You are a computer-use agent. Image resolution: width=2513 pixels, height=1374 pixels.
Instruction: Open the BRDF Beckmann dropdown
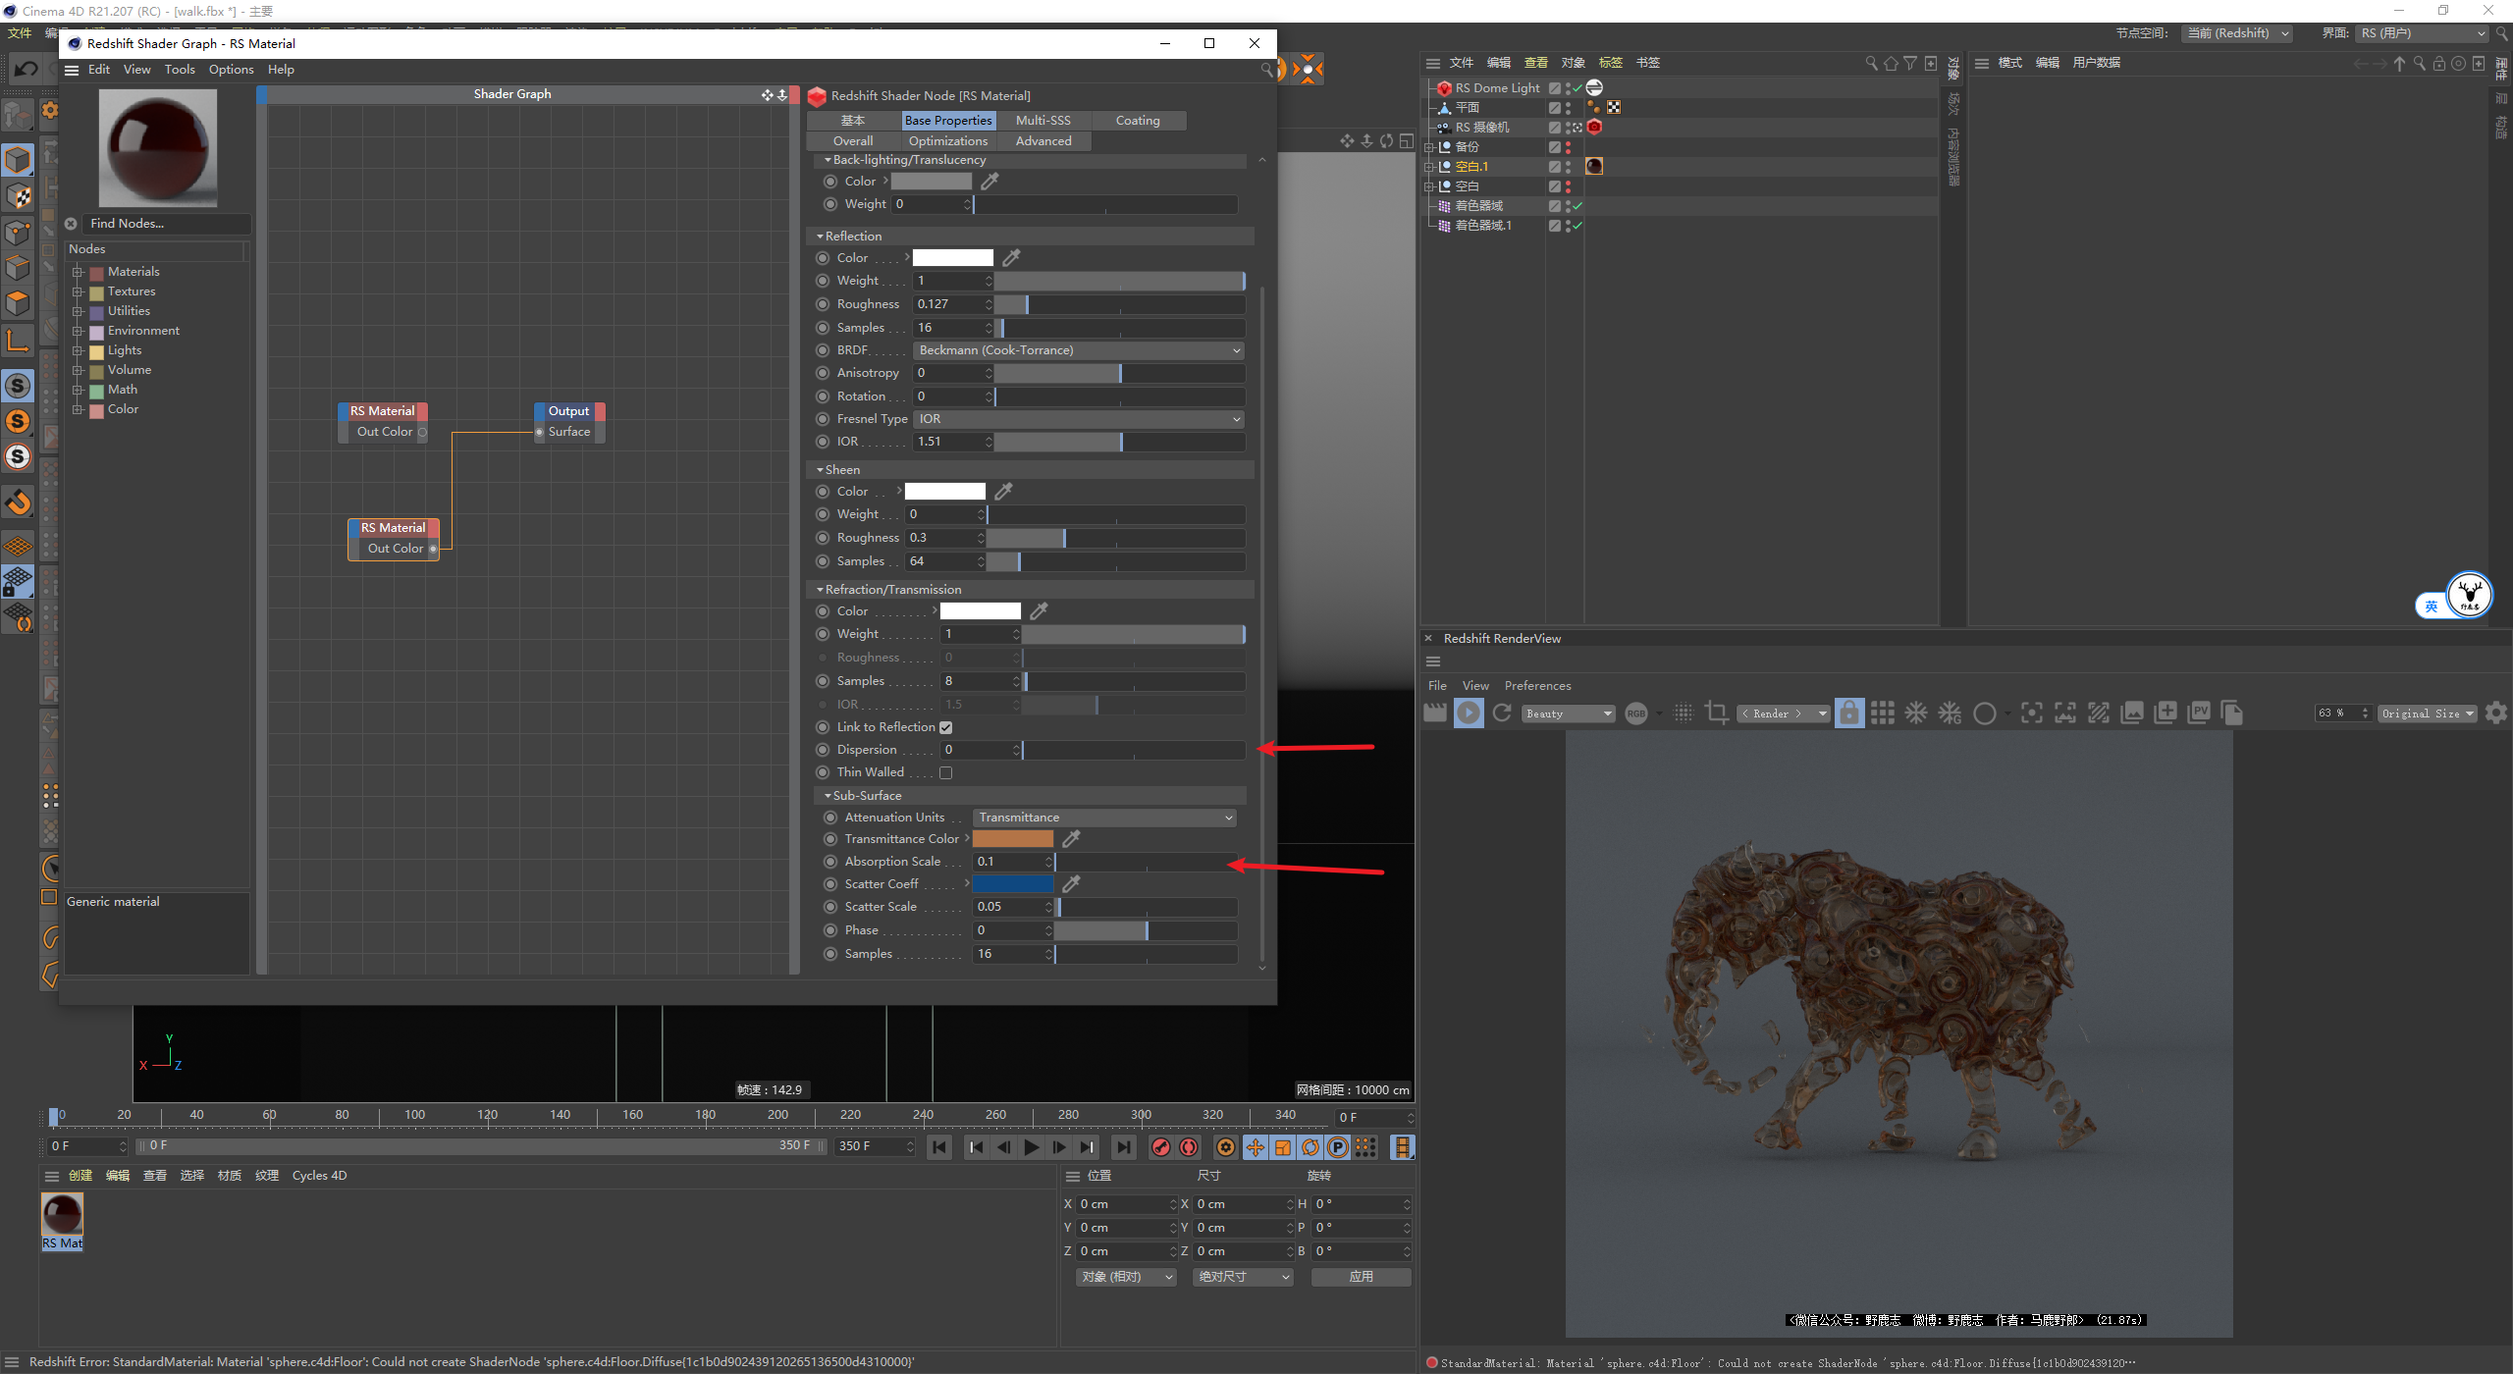click(1078, 350)
